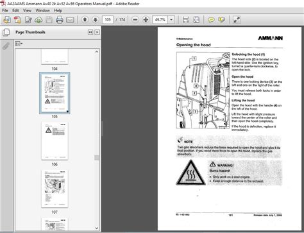Zoom out with the minus button
The image size is (304, 233).
[135, 20]
